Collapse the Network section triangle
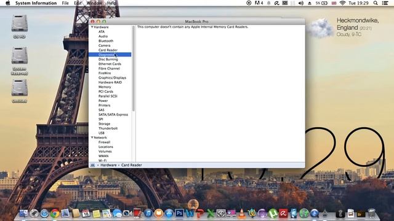The image size is (394, 221). (92, 138)
